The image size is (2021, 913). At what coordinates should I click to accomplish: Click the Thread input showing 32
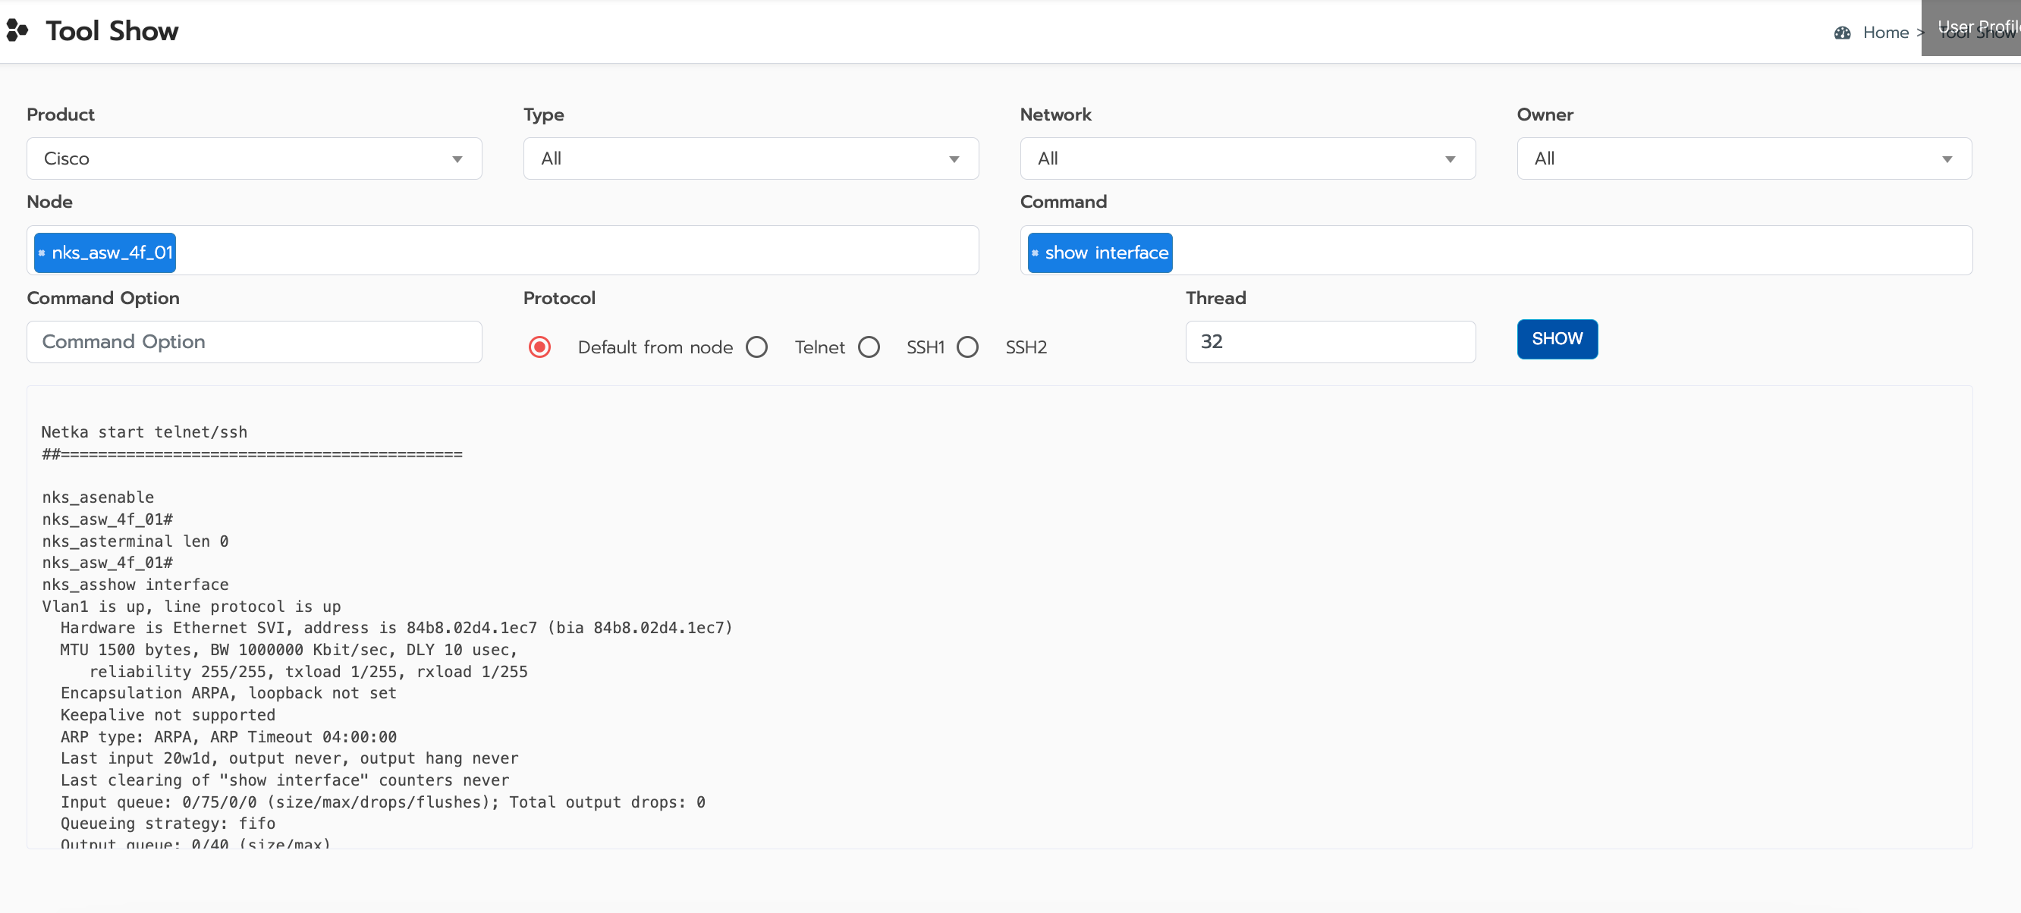1330,342
